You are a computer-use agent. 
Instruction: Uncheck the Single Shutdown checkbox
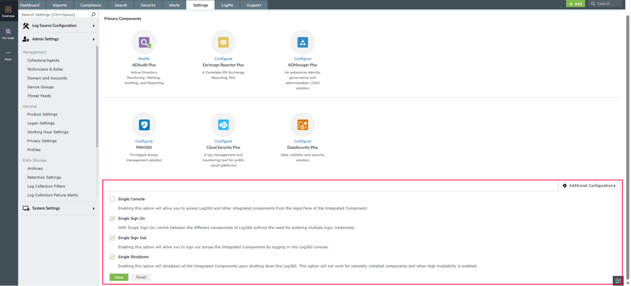(112, 257)
